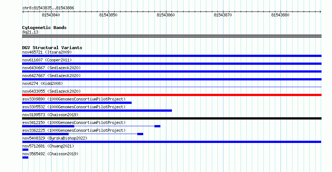The image size is (332, 172).
Task: Open nsv5712681 (Chuang2021) label
Action: point(48,146)
